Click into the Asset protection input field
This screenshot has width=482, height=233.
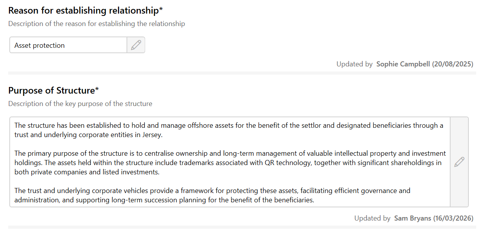[68, 45]
